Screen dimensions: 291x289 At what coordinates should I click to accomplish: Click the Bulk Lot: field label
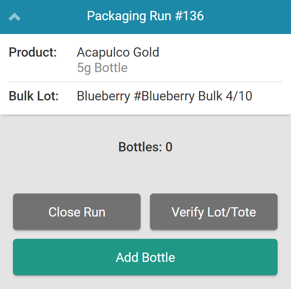[x=34, y=96]
